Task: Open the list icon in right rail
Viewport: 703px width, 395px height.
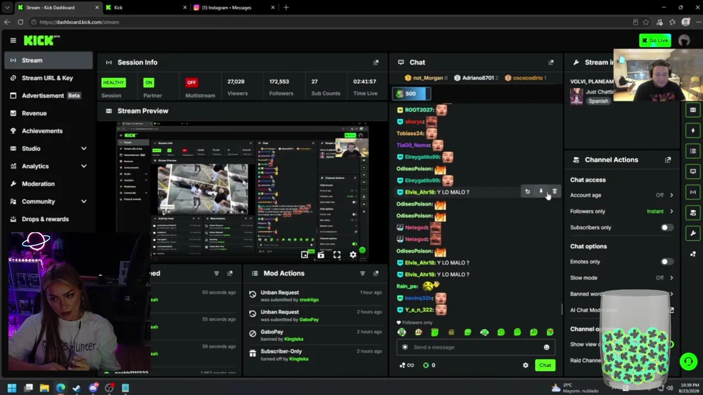Action: (693, 151)
